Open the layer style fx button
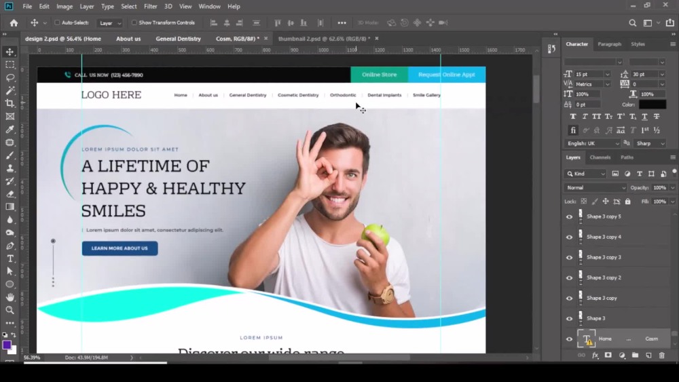This screenshot has width=679, height=382. point(595,355)
